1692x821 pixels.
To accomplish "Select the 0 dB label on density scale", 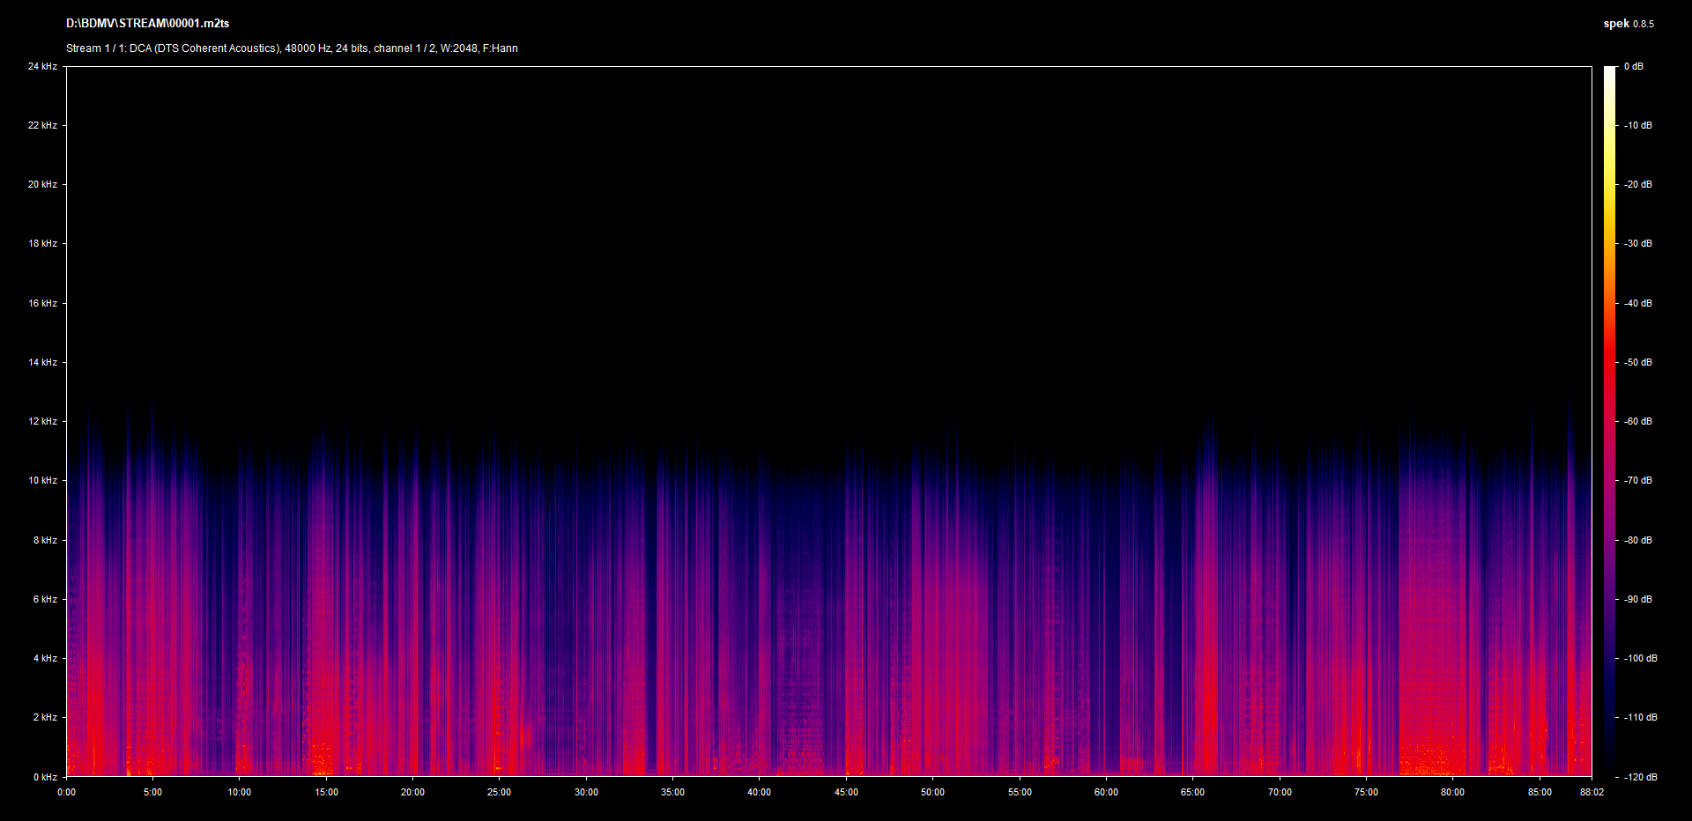I will coord(1633,67).
